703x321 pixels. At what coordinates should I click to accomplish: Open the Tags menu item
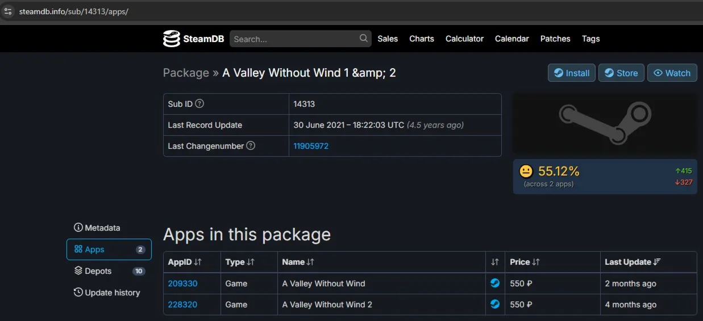coord(591,39)
